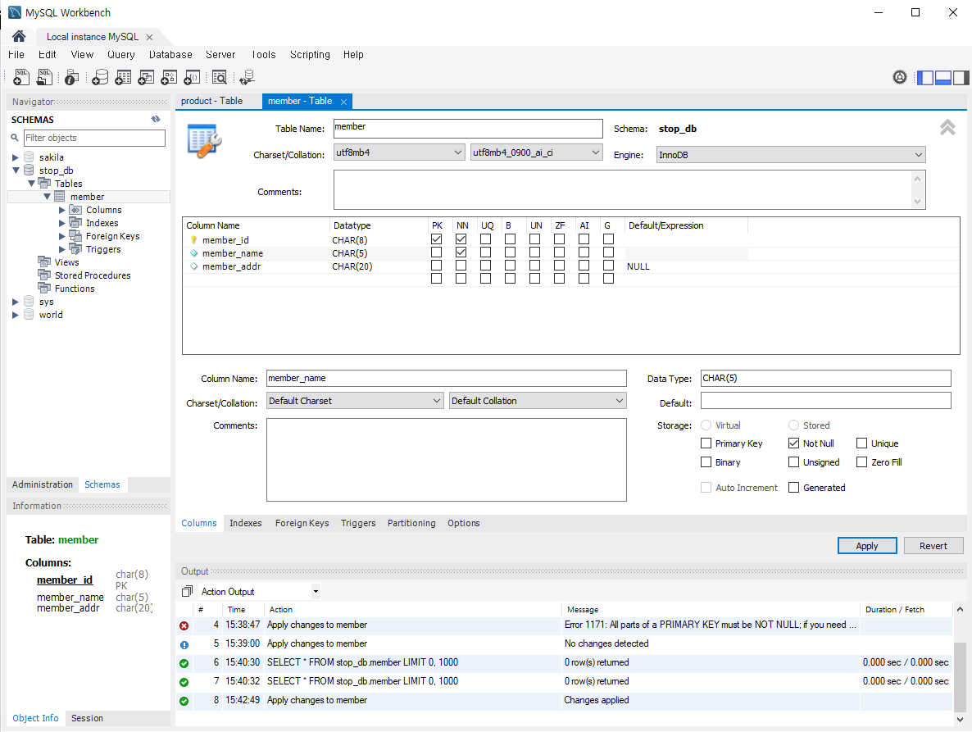This screenshot has height=732, width=972.
Task: Click the key icon of member_id column
Action: pos(193,240)
